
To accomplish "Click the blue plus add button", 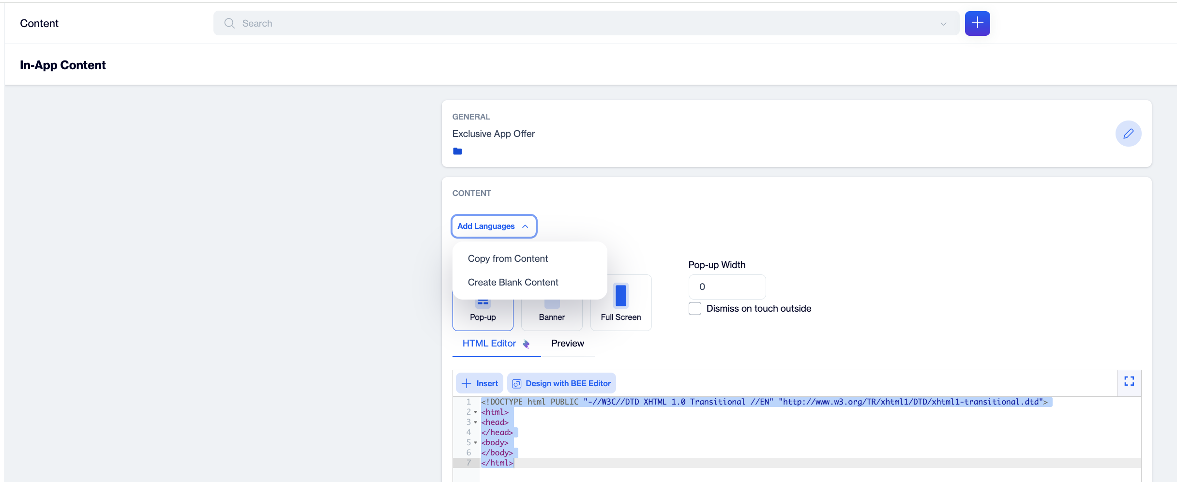I will click(x=977, y=23).
